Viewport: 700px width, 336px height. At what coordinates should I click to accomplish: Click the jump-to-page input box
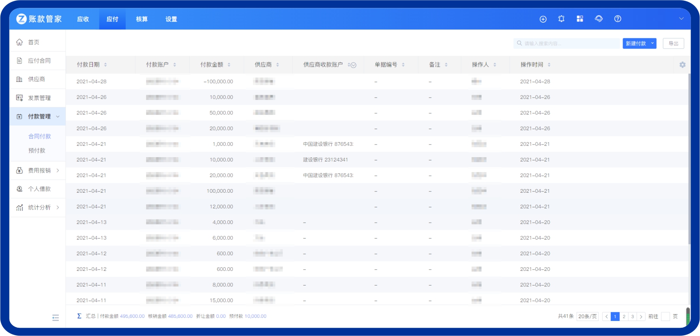tap(665, 317)
